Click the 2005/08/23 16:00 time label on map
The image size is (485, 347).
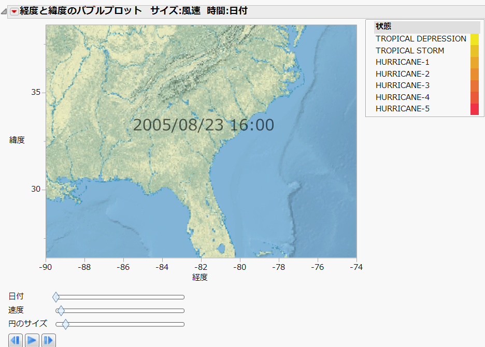(x=203, y=125)
